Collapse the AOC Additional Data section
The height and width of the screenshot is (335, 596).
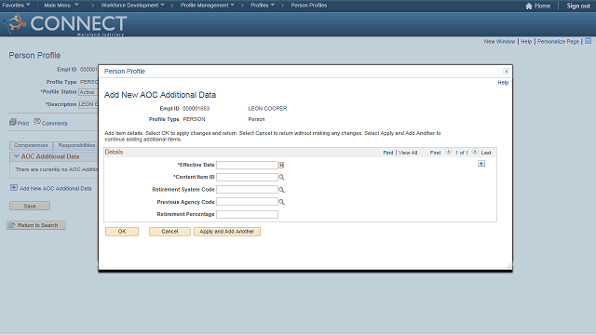[17, 156]
